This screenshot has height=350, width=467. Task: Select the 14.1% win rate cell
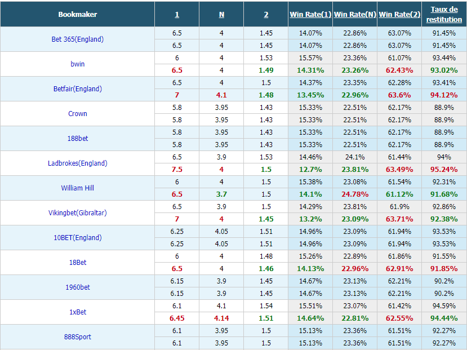tap(310, 194)
